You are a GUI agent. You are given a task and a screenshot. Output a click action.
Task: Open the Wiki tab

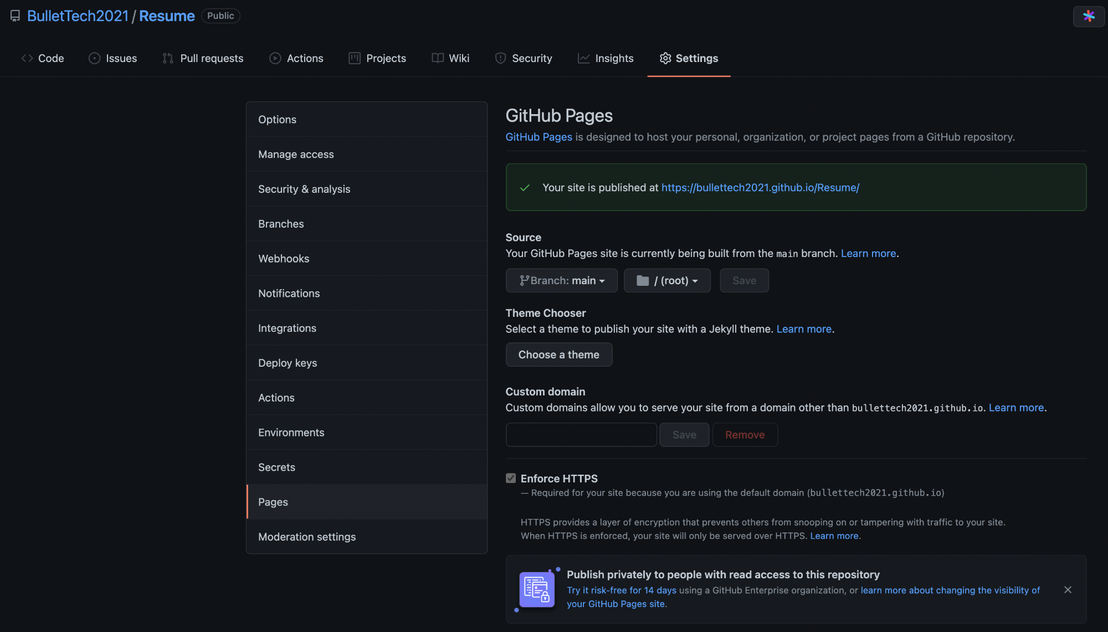(450, 58)
